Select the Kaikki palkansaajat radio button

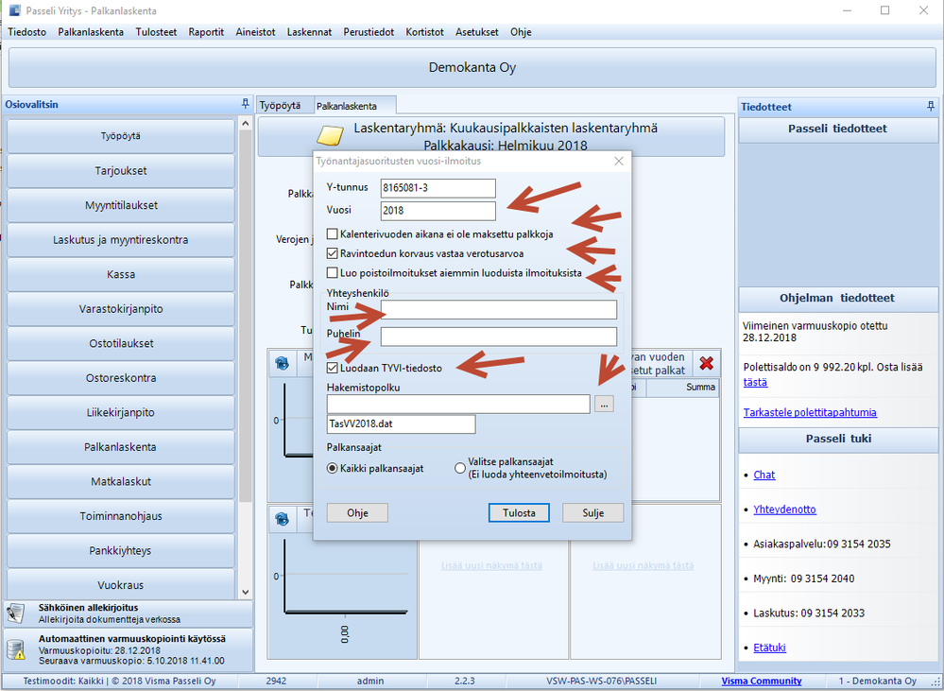tap(332, 468)
